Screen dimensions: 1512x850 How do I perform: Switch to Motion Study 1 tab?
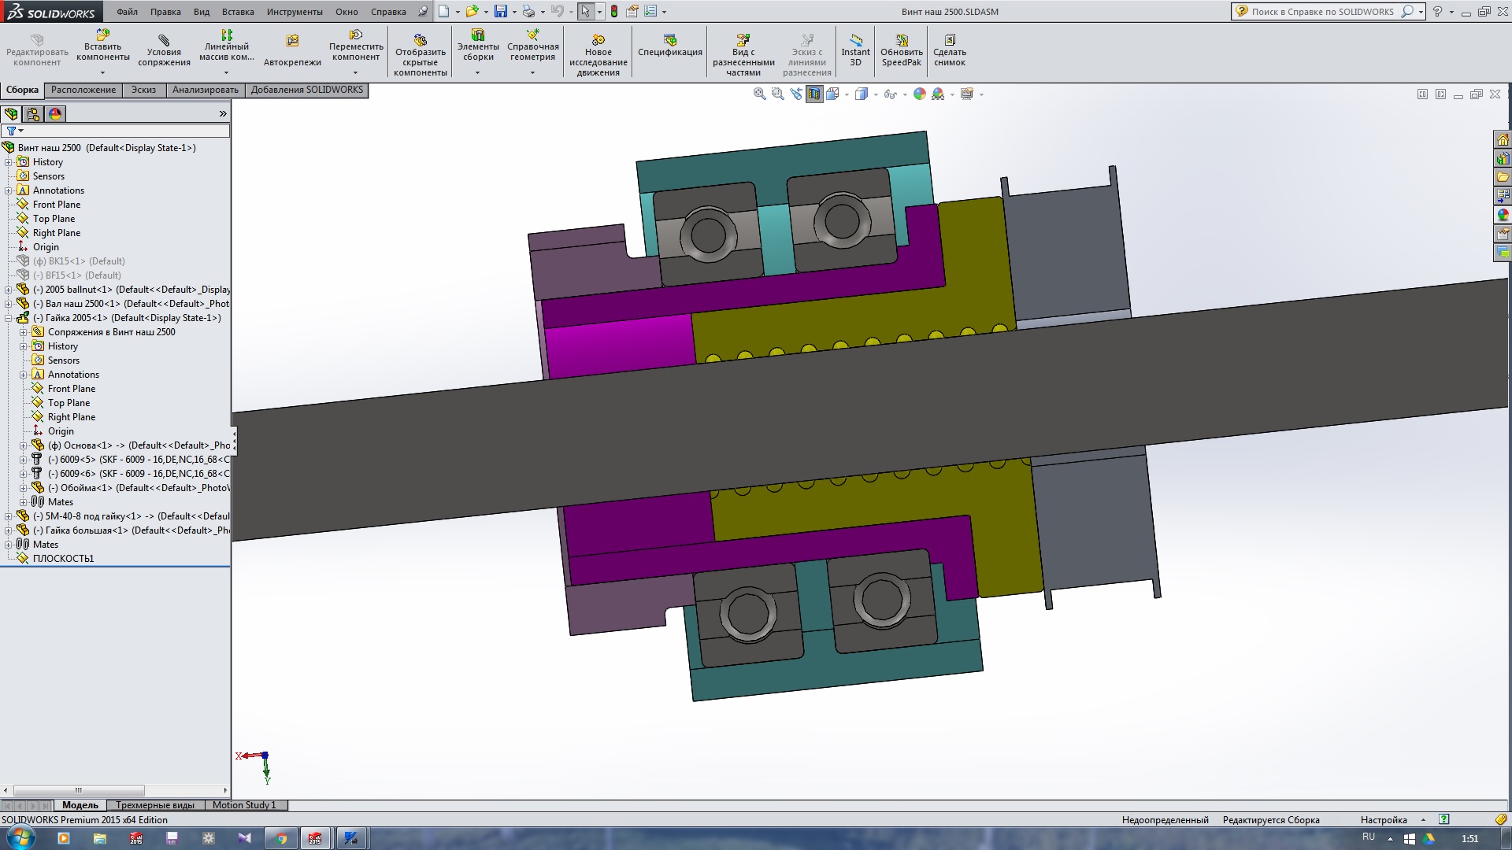244,805
